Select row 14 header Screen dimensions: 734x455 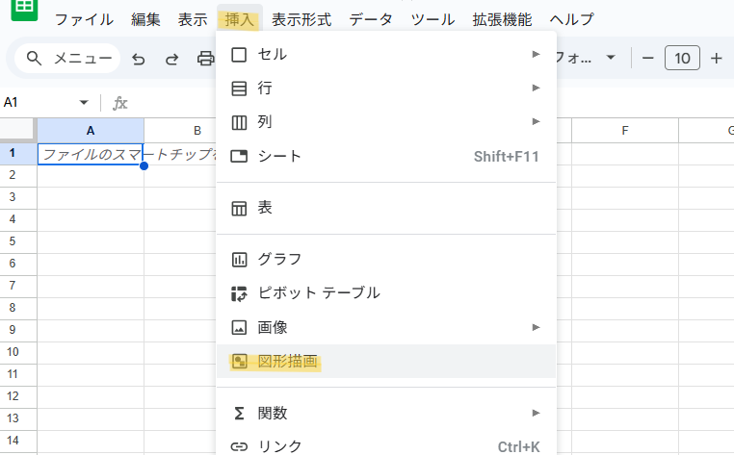click(18, 441)
